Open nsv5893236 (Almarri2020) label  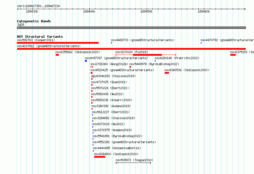pyautogui.click(x=112, y=100)
